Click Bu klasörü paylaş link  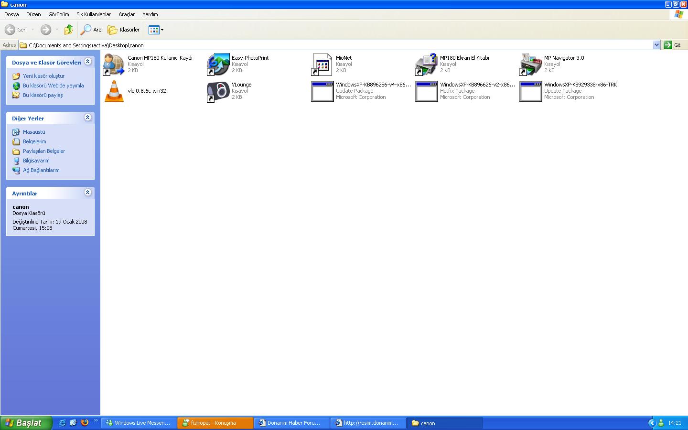[43, 95]
